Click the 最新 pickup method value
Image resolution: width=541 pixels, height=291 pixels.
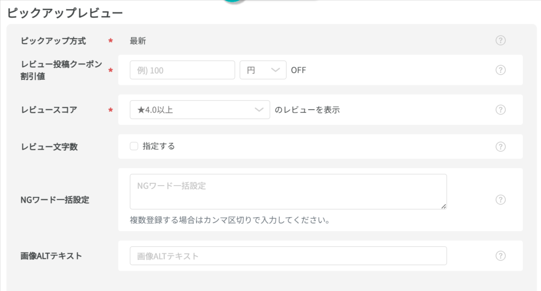[138, 41]
